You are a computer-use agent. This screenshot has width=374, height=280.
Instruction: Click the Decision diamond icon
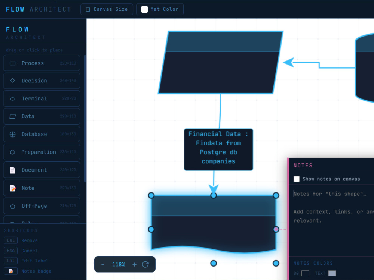click(x=13, y=81)
